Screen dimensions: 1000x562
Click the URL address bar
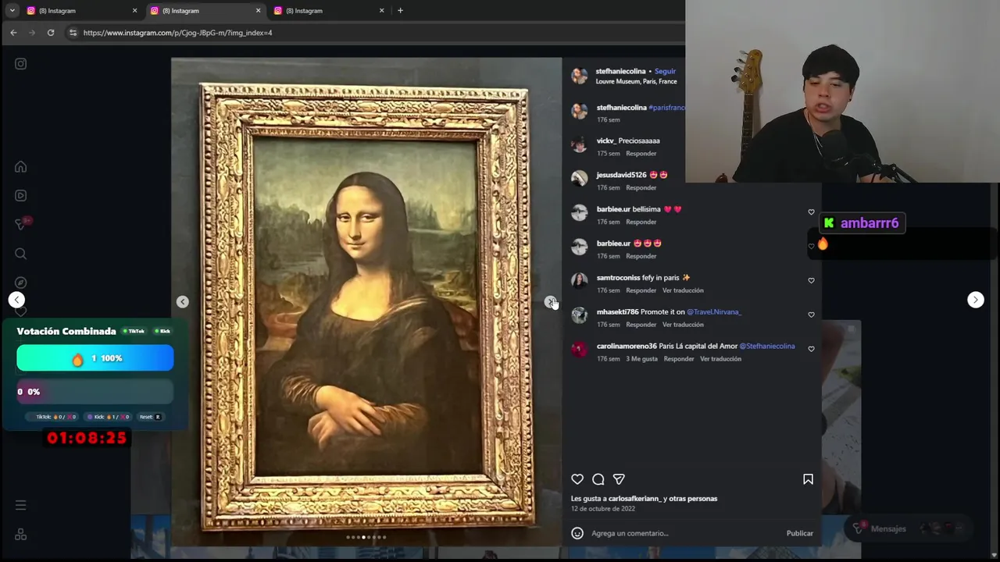[x=375, y=33]
